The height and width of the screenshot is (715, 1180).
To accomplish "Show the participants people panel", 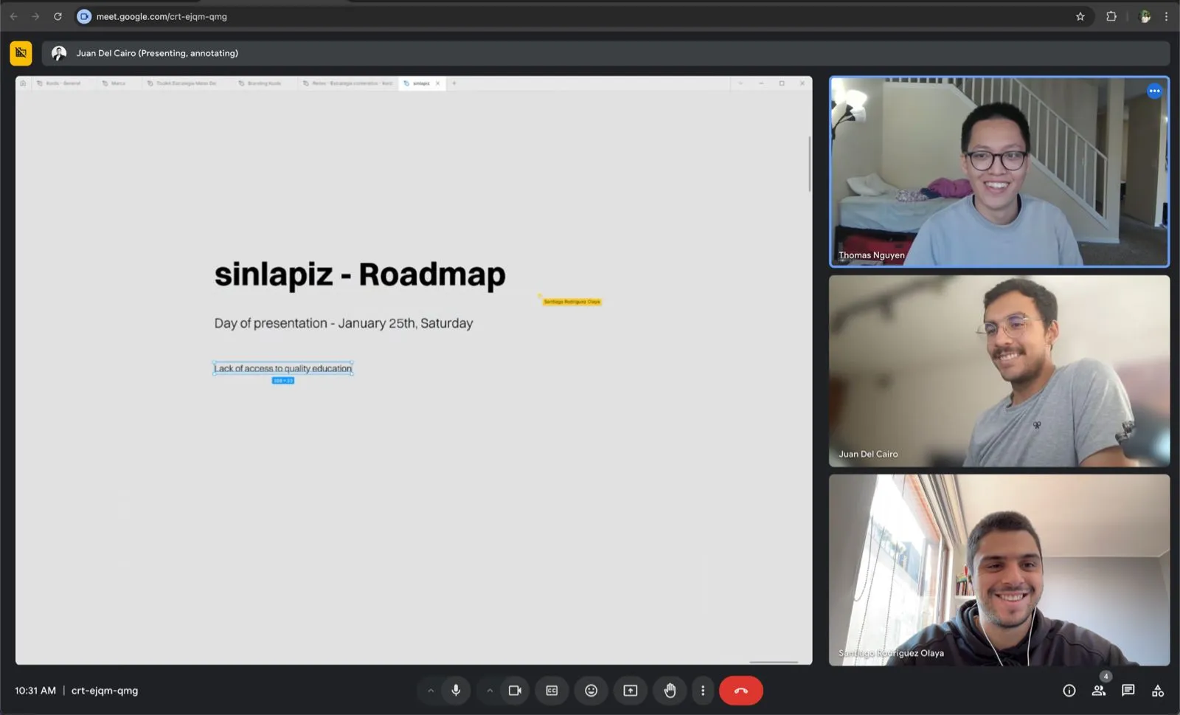I will pos(1098,691).
